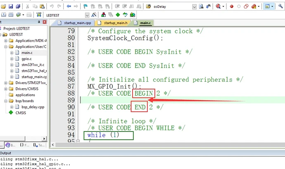
Task: Collapse the bsp/boards folder
Action: [x=5, y=100]
